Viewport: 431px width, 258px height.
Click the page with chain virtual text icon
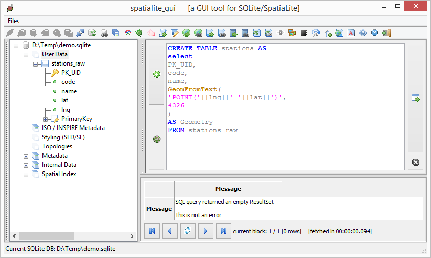point(222,33)
